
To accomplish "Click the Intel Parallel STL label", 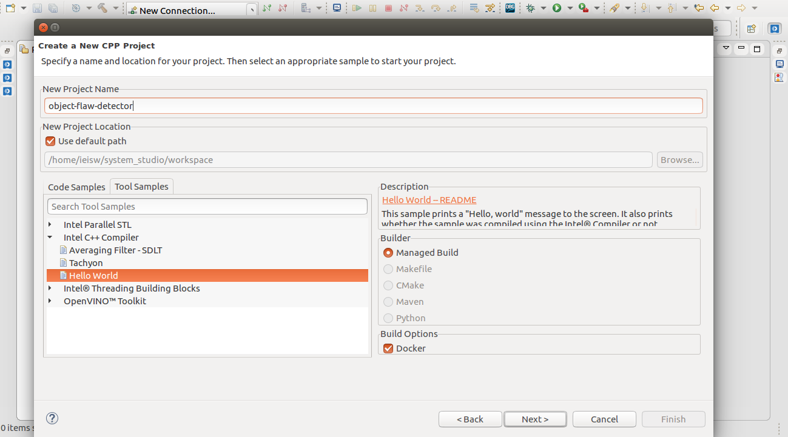I will click(x=98, y=225).
